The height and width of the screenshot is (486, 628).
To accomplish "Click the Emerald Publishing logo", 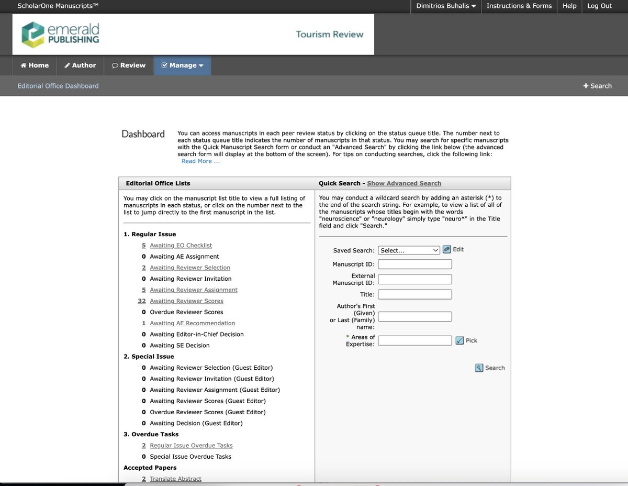I will [x=60, y=34].
